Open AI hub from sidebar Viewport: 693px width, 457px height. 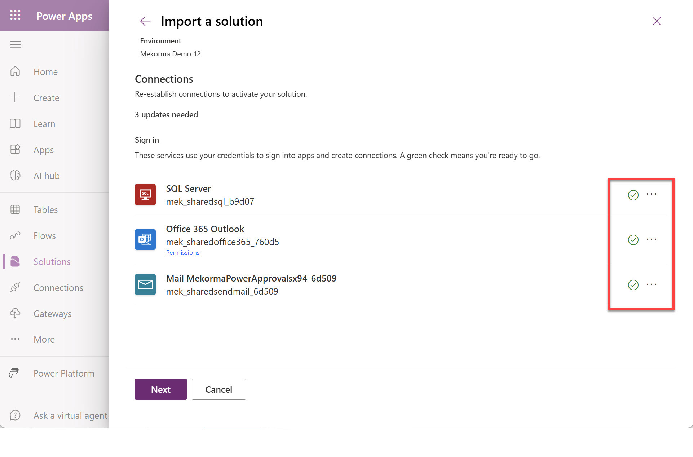coord(46,176)
